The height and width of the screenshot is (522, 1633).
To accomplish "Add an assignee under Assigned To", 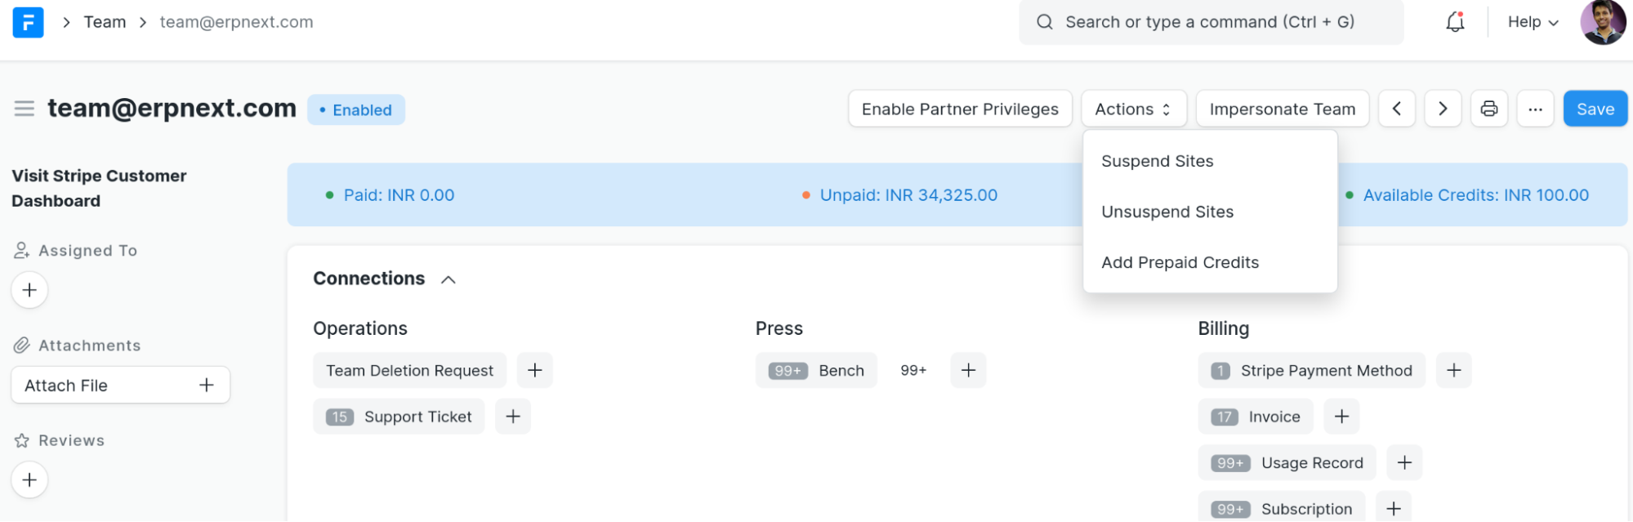I will pos(29,290).
